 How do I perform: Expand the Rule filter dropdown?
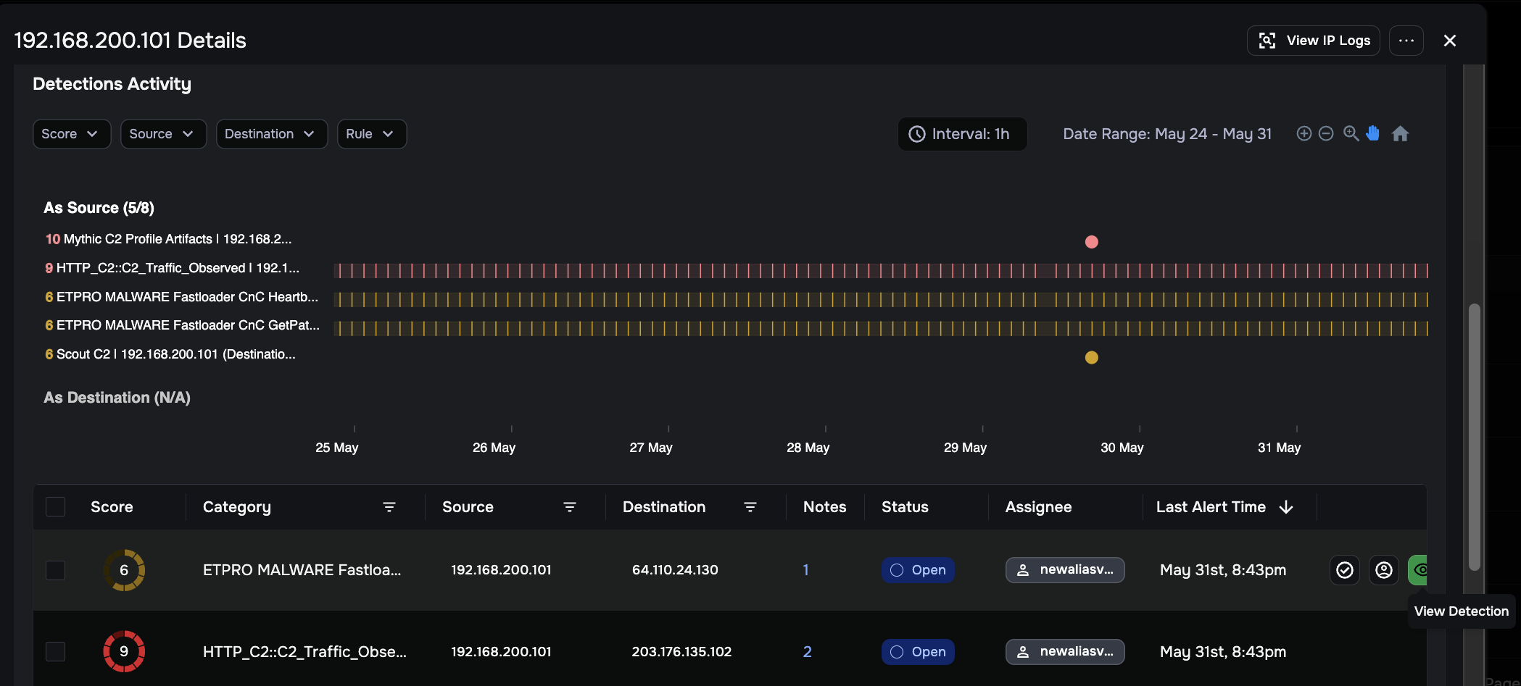click(372, 134)
